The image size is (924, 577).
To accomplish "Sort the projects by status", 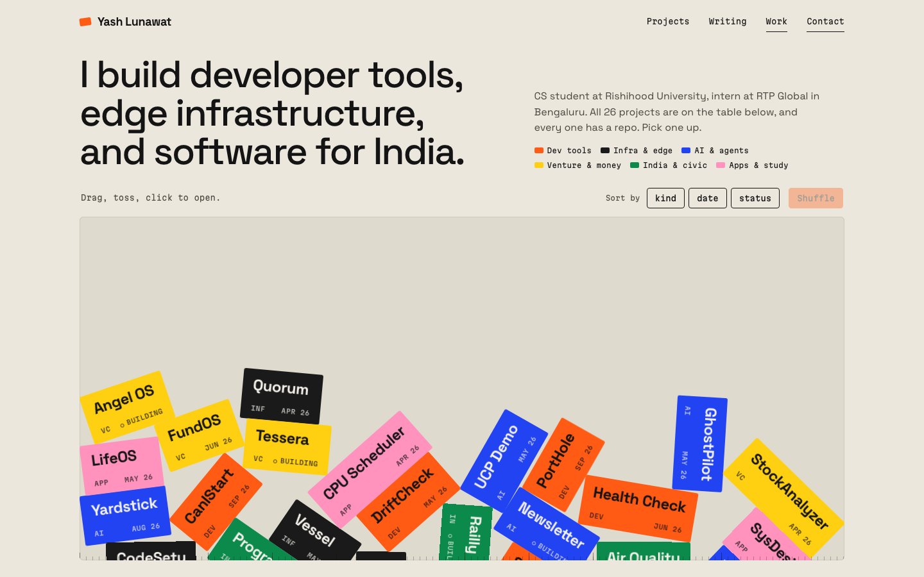I will pyautogui.click(x=755, y=198).
